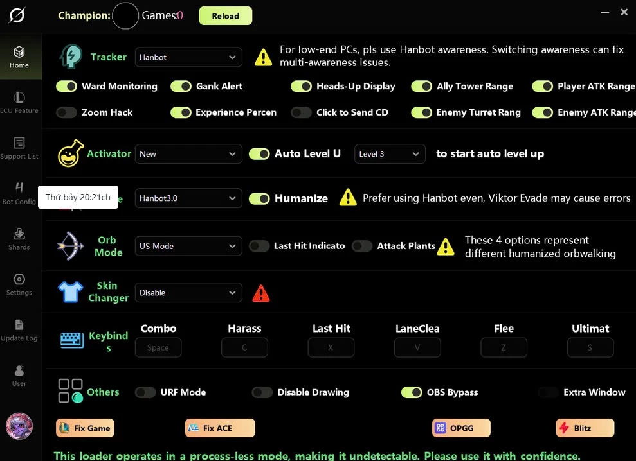This screenshot has height=461, width=636.
Task: Switch to the Home tab
Action: tap(19, 57)
